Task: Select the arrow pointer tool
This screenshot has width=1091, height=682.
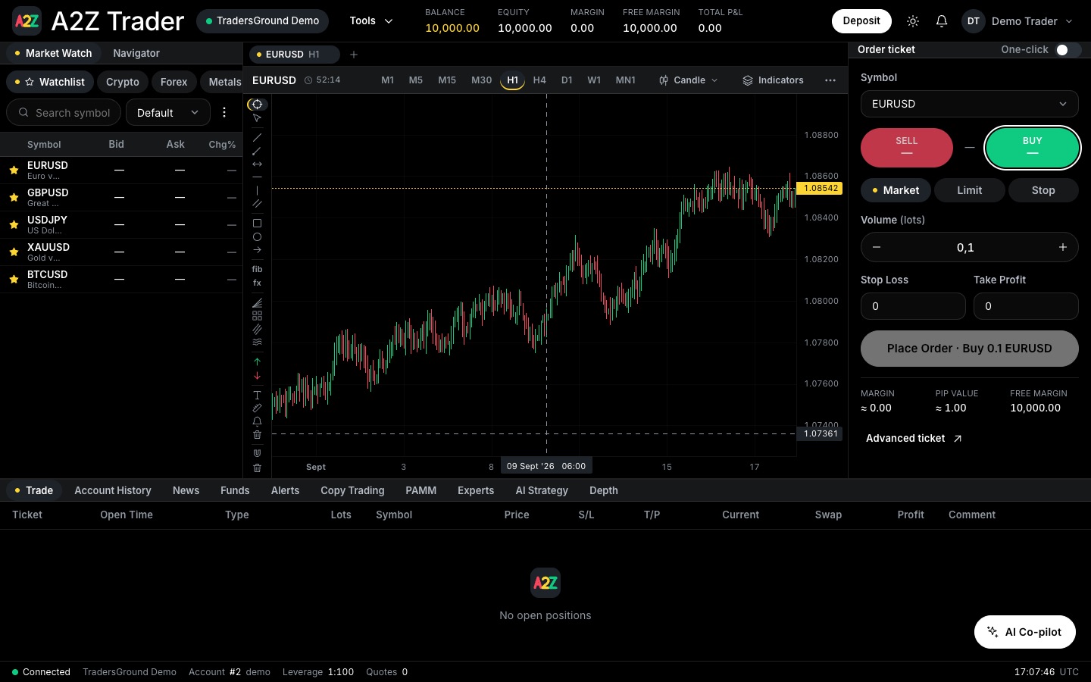Action: [x=257, y=118]
